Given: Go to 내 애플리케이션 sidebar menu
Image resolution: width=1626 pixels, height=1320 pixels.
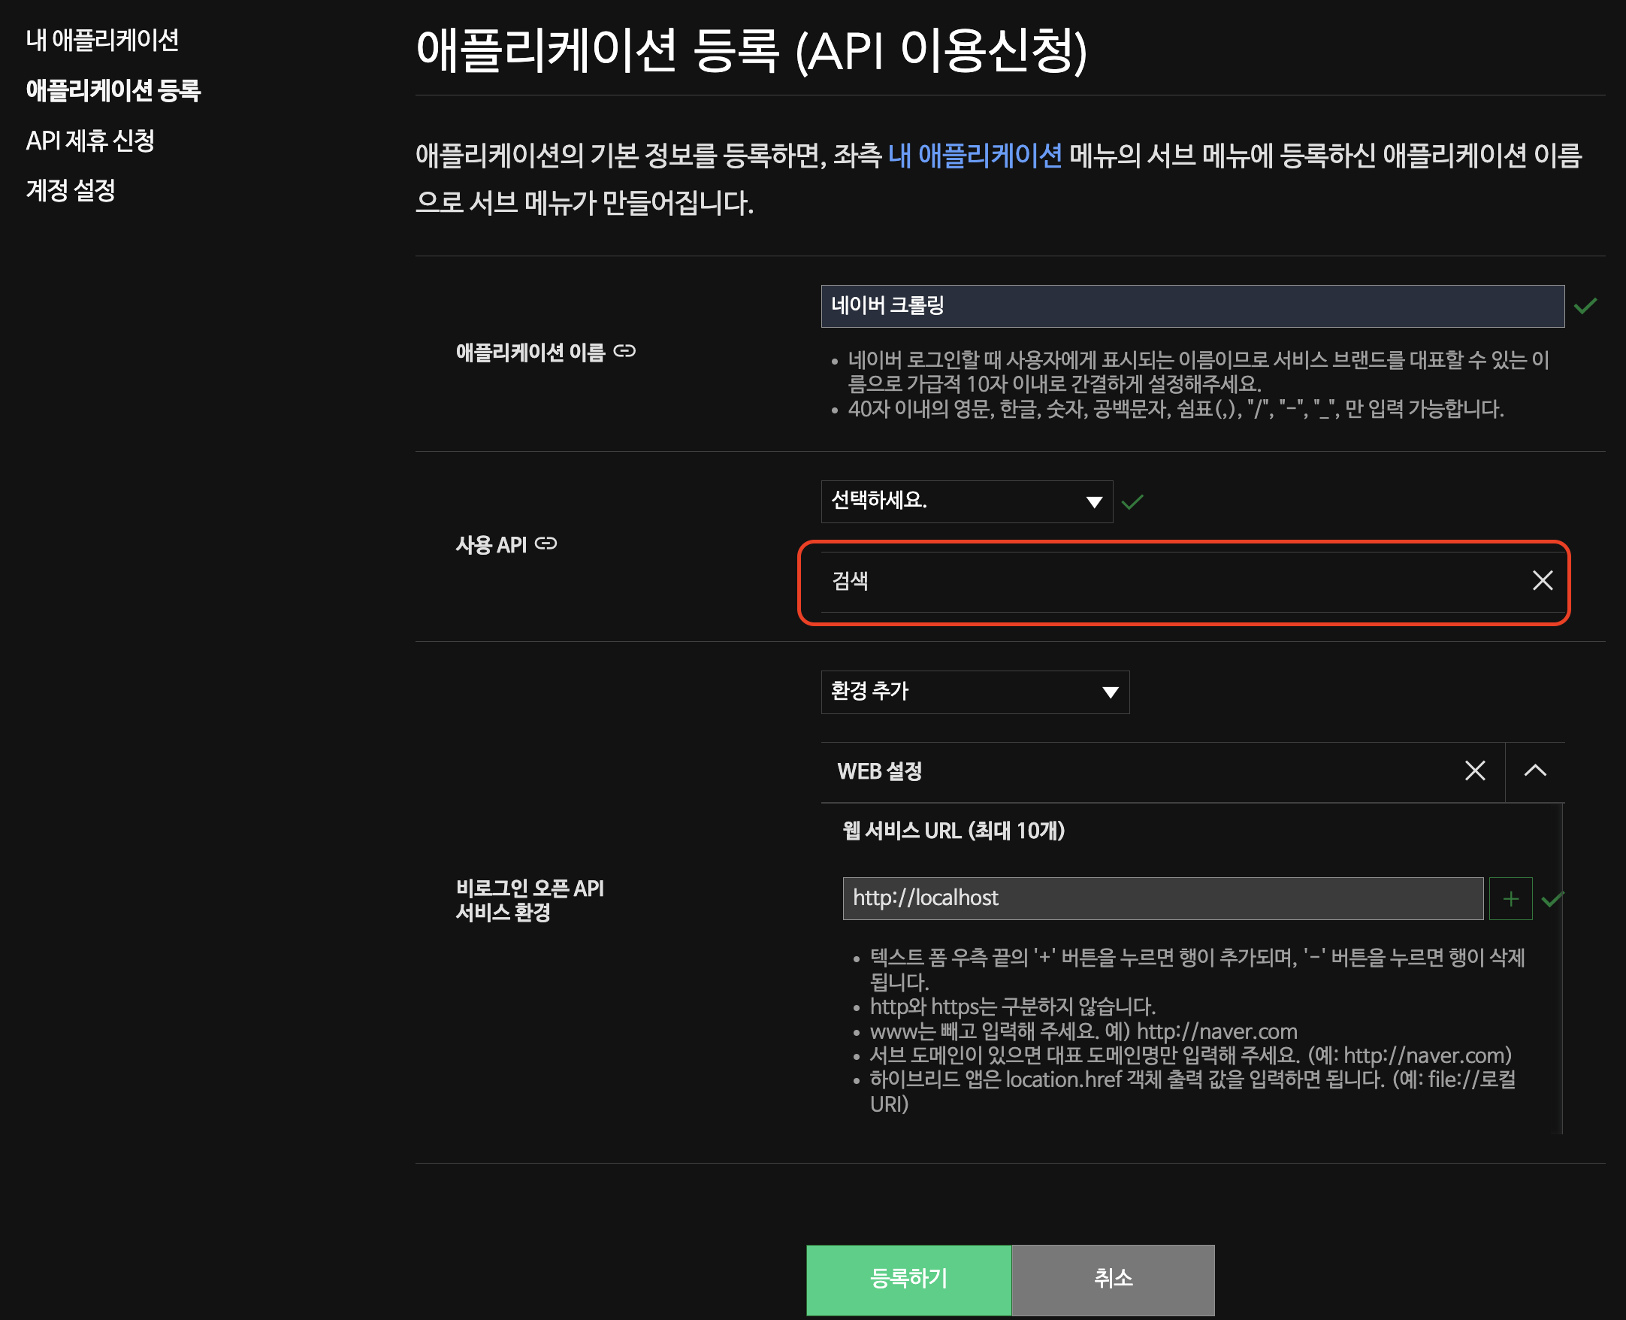Looking at the screenshot, I should pyautogui.click(x=103, y=41).
